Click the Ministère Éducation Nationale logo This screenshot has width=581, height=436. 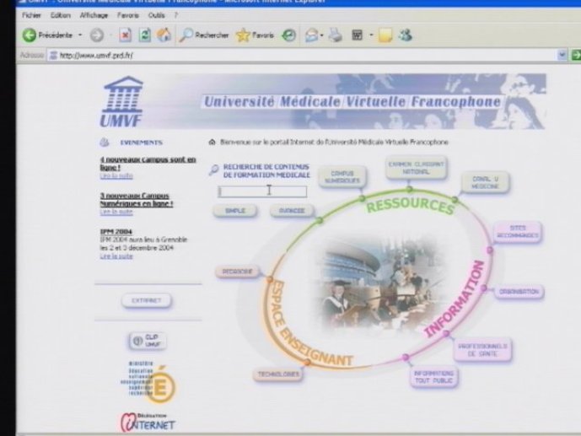click(148, 382)
